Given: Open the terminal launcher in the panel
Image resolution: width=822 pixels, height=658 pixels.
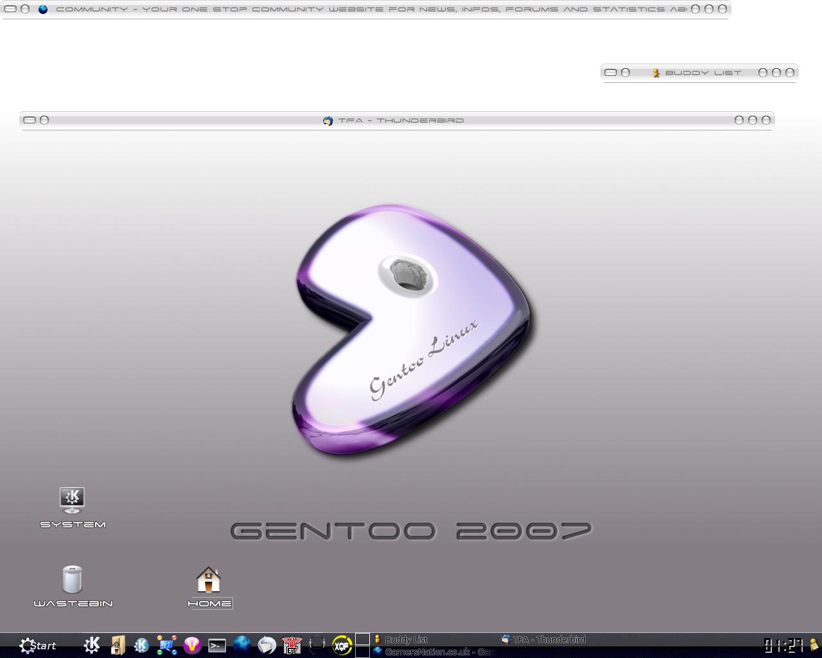Looking at the screenshot, I should click(x=217, y=645).
